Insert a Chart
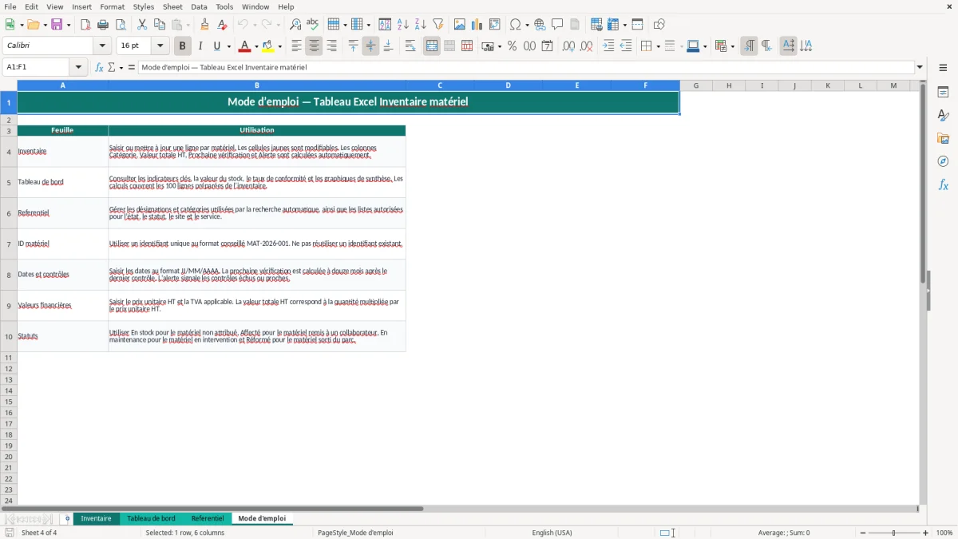This screenshot has width=958, height=539. click(477, 25)
